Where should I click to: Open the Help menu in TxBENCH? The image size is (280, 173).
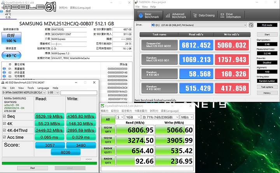coord(153,7)
